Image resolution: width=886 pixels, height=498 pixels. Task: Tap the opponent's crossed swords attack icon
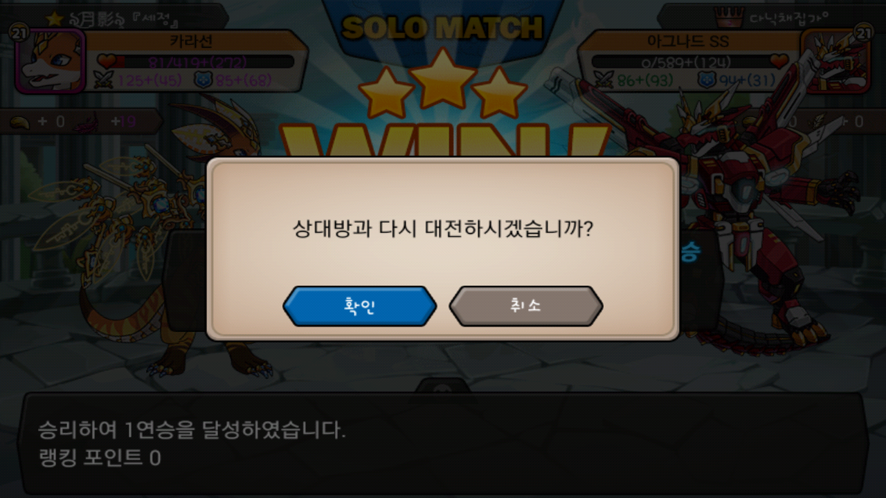[x=604, y=81]
